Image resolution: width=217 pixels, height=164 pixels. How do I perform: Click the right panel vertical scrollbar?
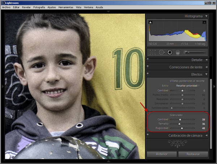point(211,114)
